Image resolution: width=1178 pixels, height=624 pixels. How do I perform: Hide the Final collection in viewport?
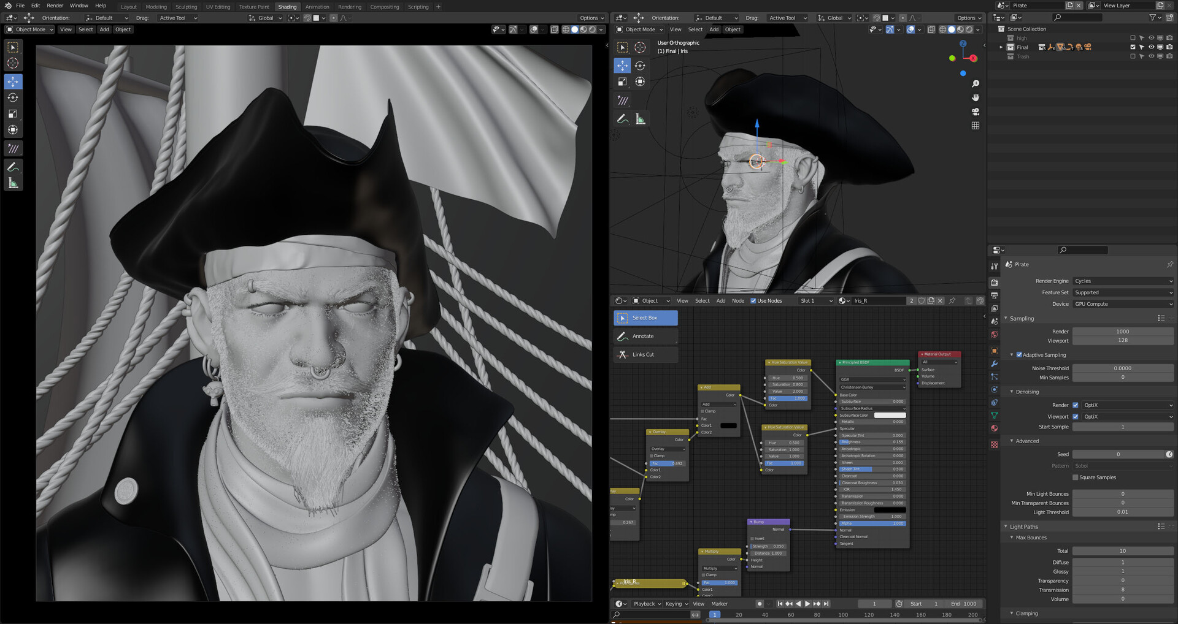1151,47
